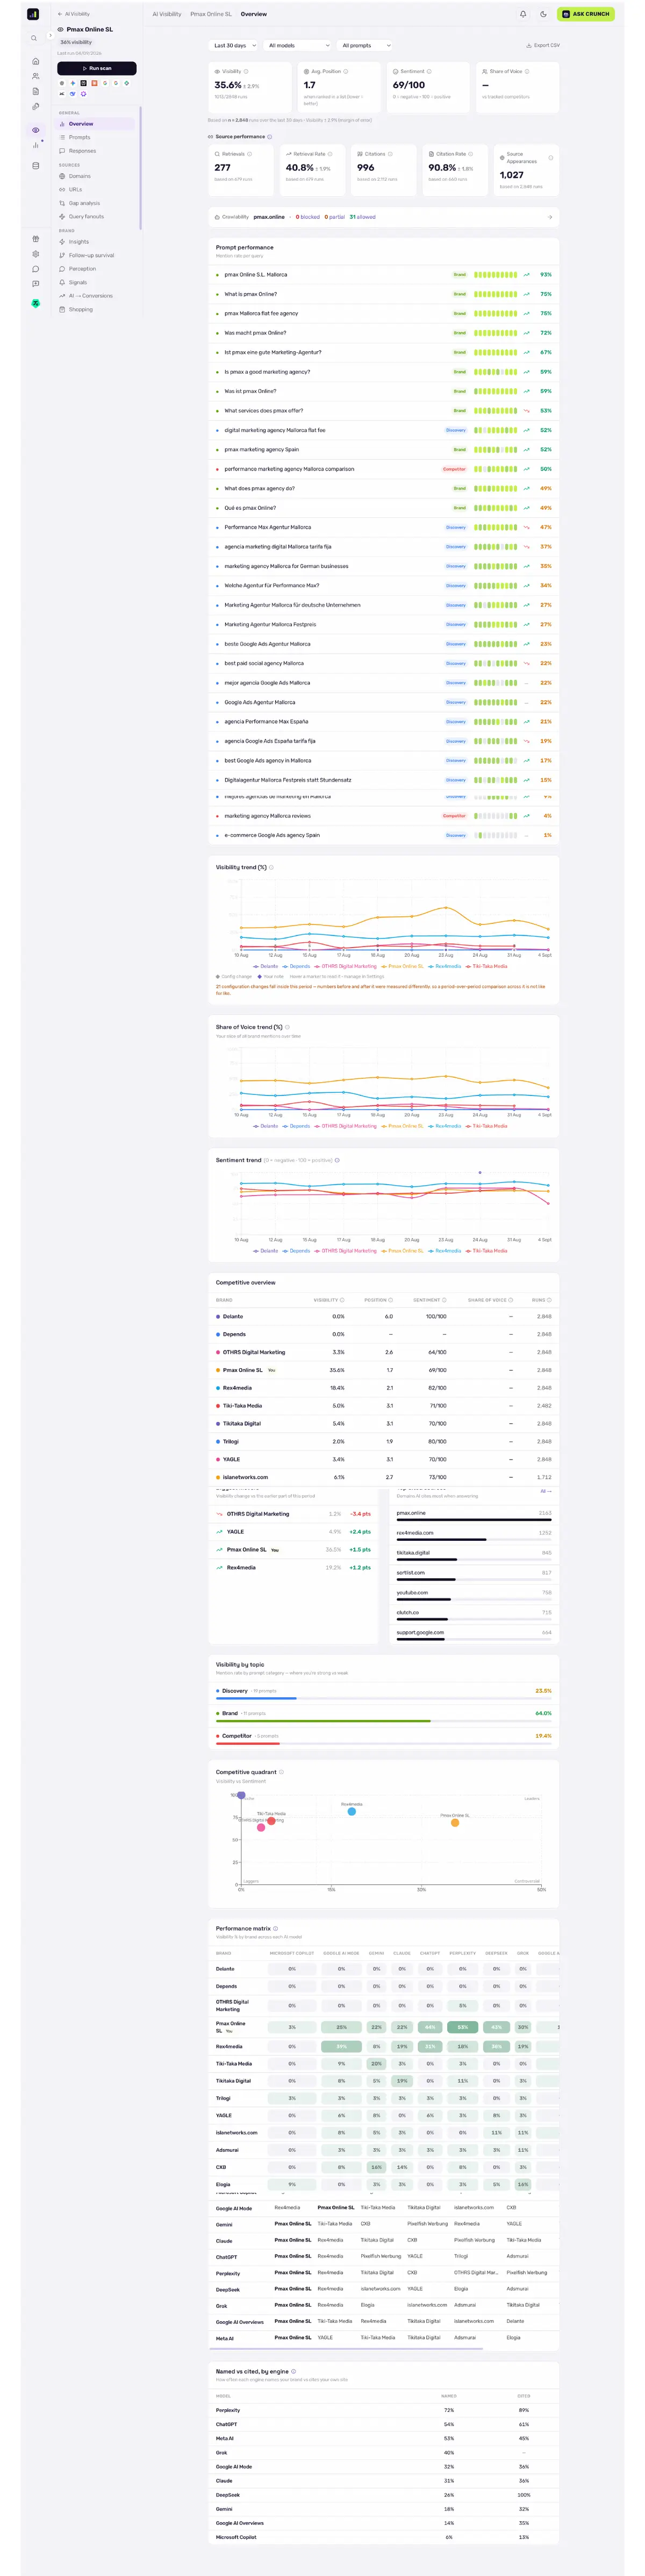This screenshot has height=2576, width=645.
Task: Open search from the sidebar magnifier icon
Action: (x=33, y=38)
